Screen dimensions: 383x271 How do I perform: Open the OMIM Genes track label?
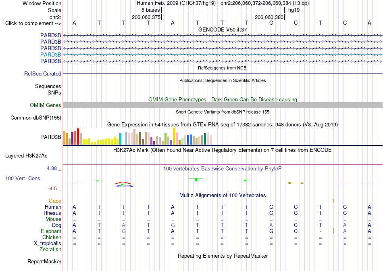[45, 105]
